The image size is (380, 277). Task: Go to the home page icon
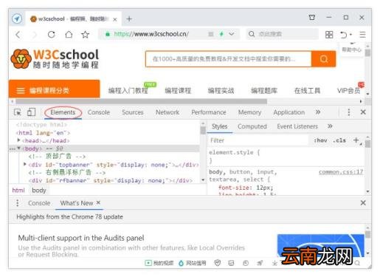(69, 35)
